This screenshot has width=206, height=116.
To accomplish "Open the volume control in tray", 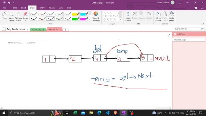I will pos(177,113).
